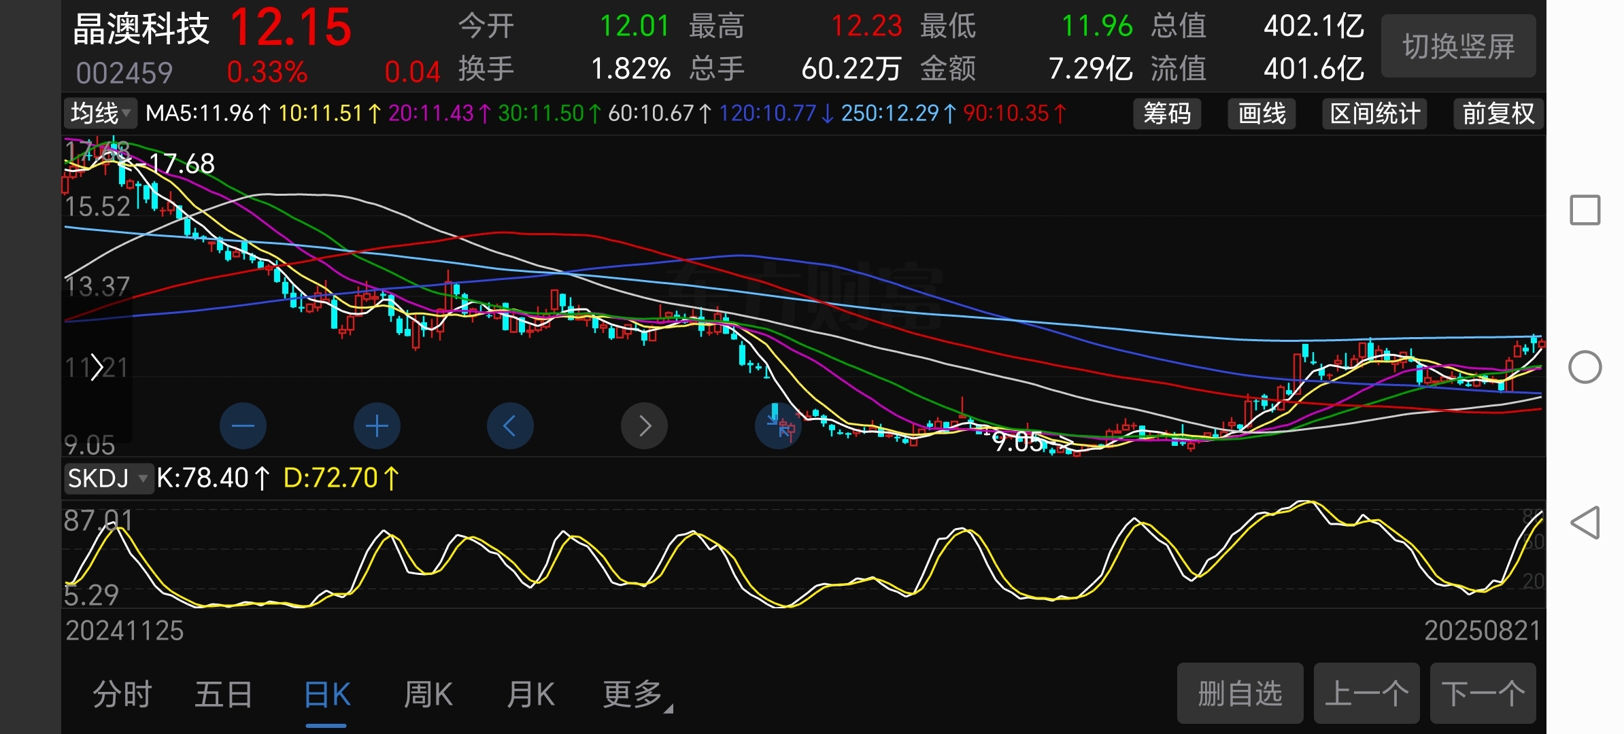Open the 筹码 chip distribution
The width and height of the screenshot is (1624, 734).
(x=1167, y=113)
